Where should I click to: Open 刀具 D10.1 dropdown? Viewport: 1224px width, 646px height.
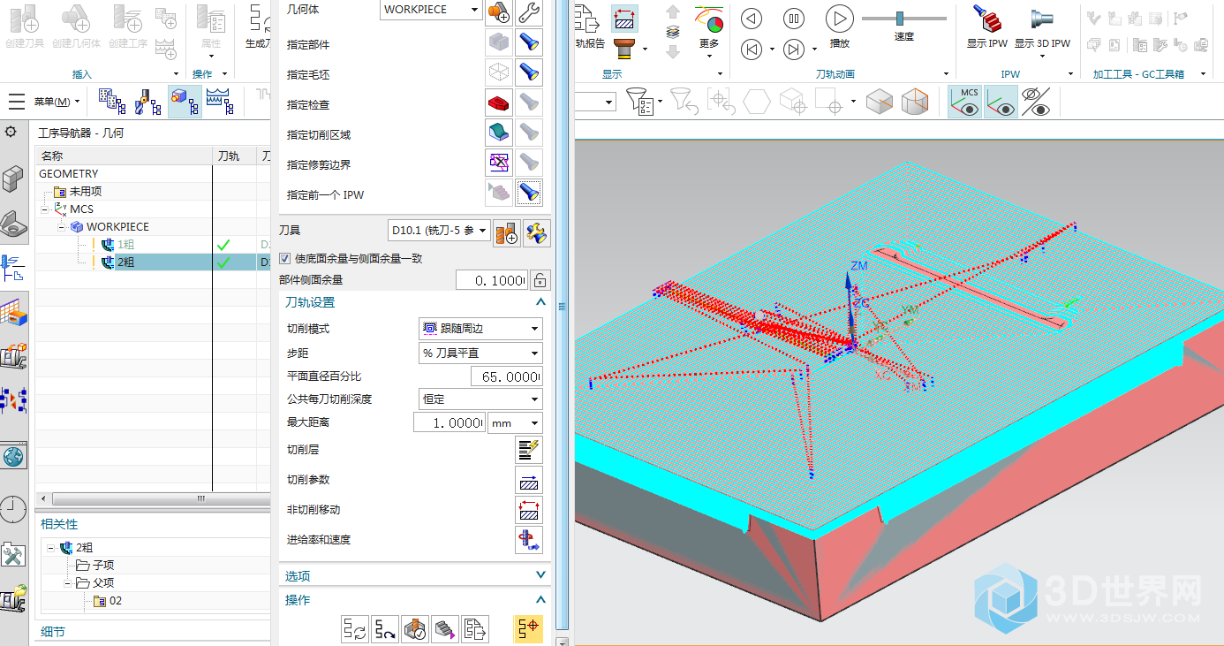coord(439,231)
